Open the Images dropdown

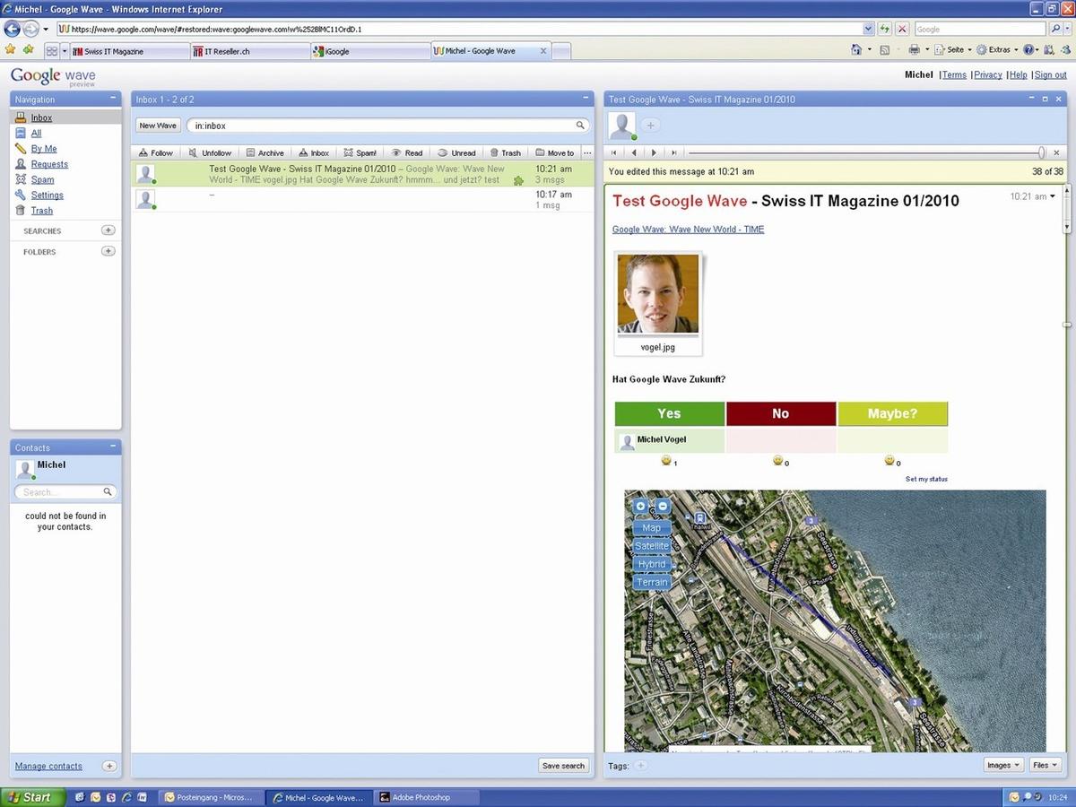1003,765
